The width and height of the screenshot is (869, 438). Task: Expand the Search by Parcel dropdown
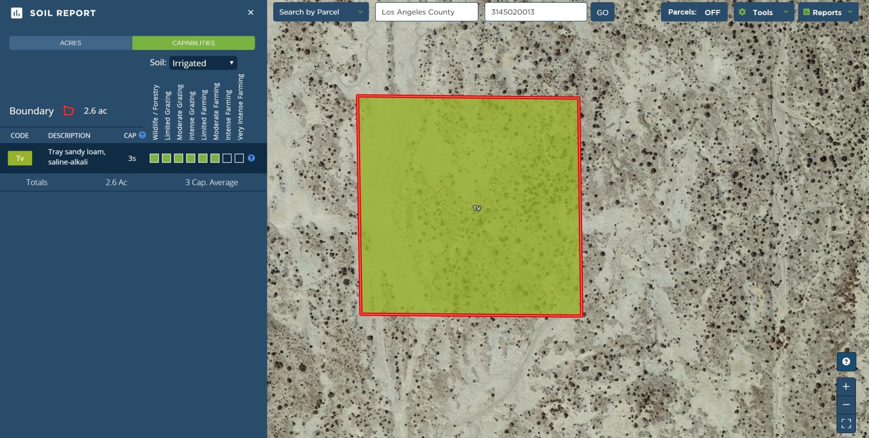coord(320,12)
